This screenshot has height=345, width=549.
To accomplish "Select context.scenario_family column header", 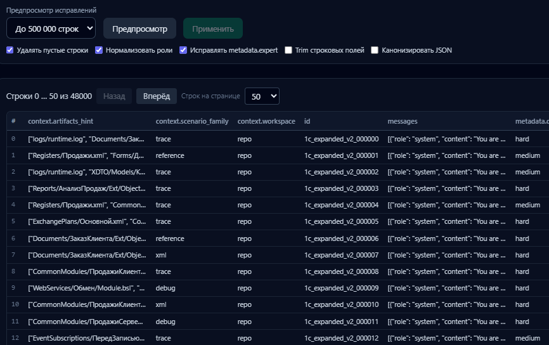I will click(x=192, y=121).
